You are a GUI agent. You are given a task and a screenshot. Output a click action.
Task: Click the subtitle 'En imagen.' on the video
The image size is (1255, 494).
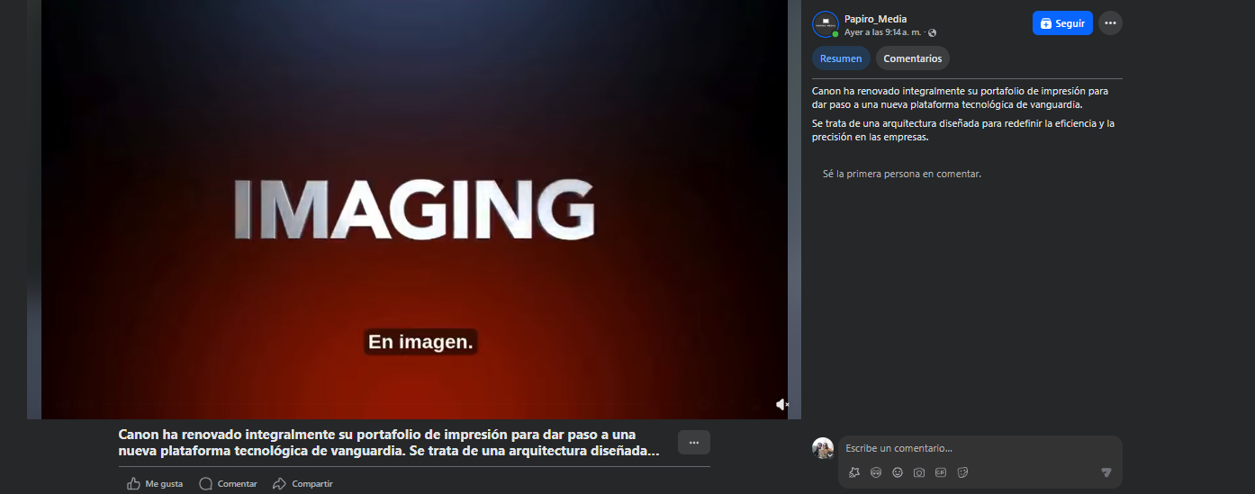(420, 342)
